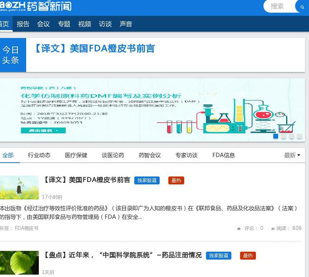This screenshot has width=309, height=277.
Task: Switch to the 医疗保健 tab
Action: pos(76,155)
